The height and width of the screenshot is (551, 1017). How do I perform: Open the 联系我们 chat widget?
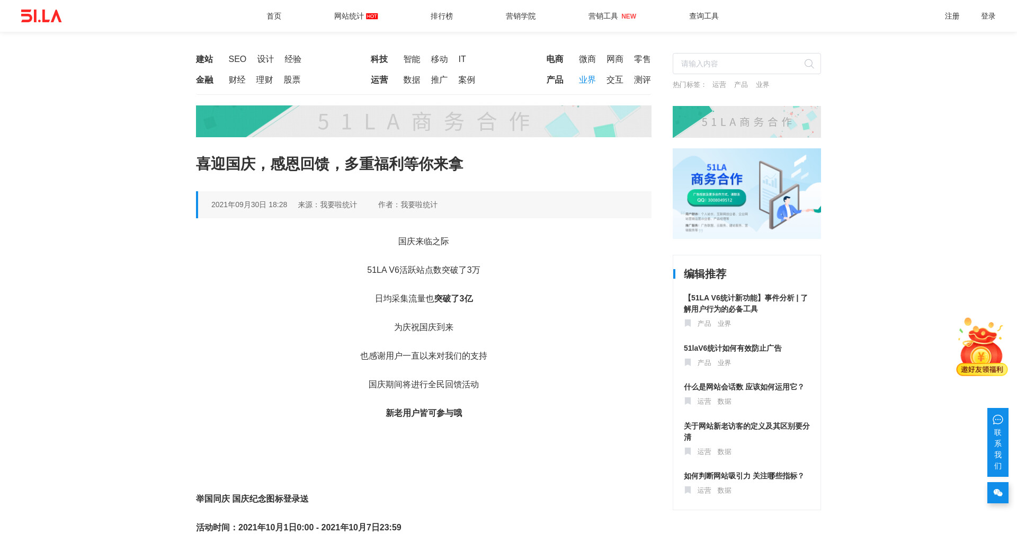(x=997, y=442)
